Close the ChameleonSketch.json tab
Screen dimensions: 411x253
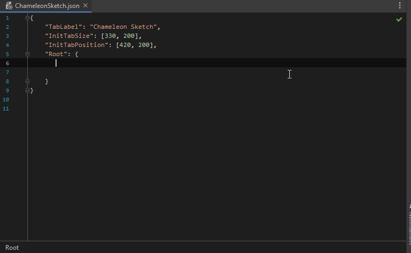click(85, 5)
